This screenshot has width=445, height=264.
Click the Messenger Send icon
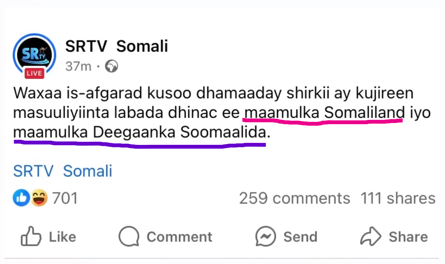(266, 236)
